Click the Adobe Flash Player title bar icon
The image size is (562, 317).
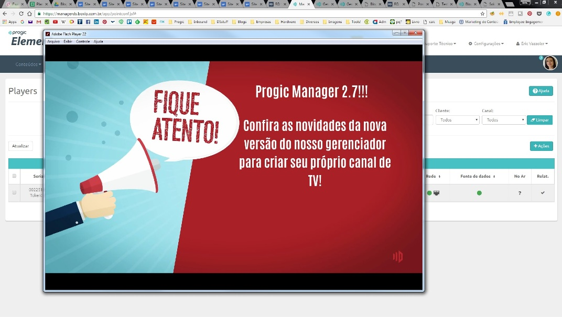pos(48,34)
